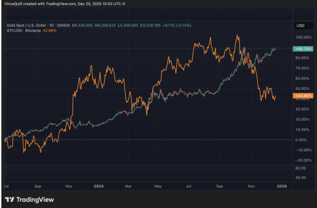Screen dimensions: 317x208
Task: Click the open value O4,335.855
Action: click(x=82, y=25)
